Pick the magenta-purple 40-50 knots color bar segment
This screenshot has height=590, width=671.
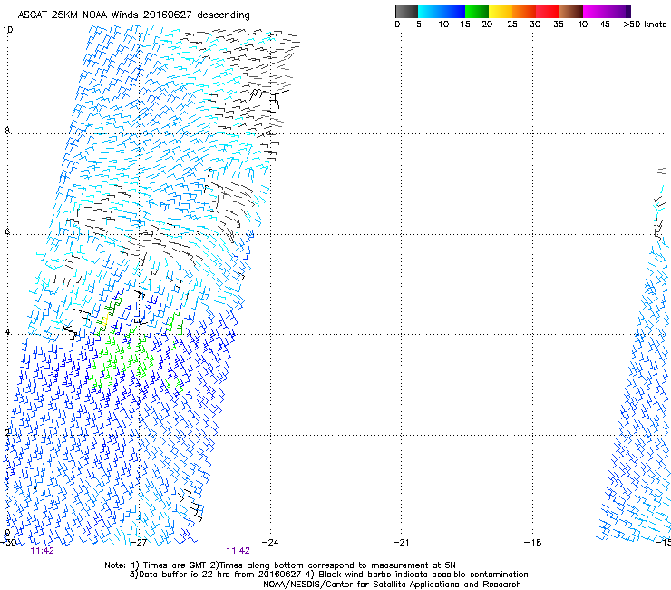607,11
